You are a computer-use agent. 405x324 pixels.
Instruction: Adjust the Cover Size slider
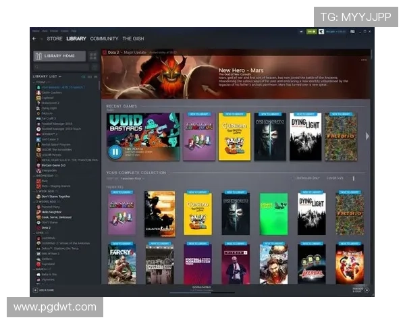353,178
